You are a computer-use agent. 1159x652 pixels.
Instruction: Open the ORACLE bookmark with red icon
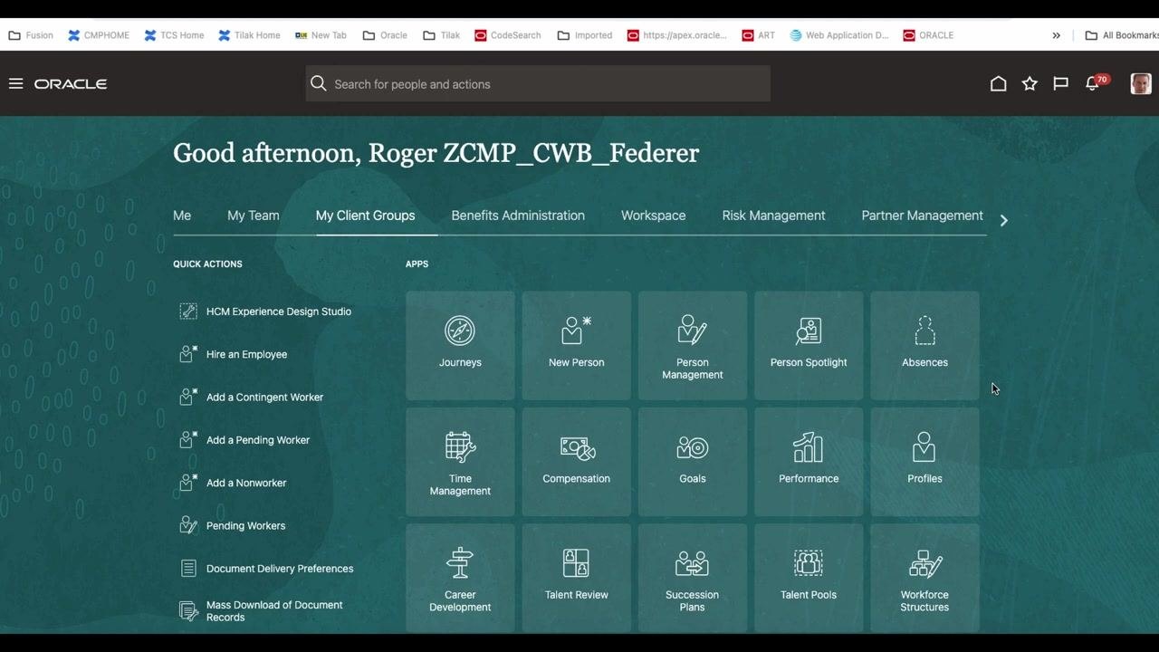[928, 35]
